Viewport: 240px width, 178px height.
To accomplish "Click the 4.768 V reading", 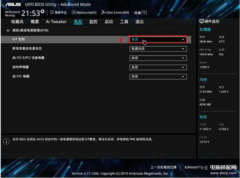I will pyautogui.click(x=223, y=129).
